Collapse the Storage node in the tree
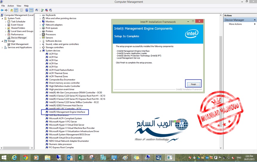This screenshot has height=162, width=257. click(2, 41)
